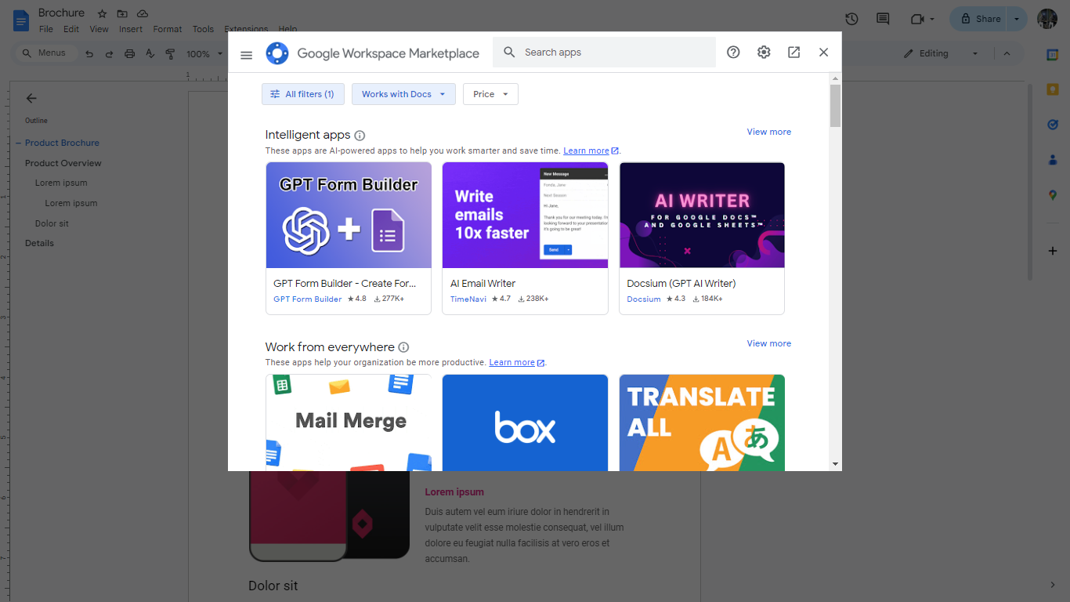The width and height of the screenshot is (1070, 602).
Task: Open version history clock icon in Docs
Action: [851, 19]
